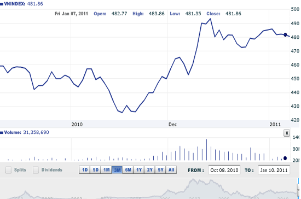Image resolution: width=301 pixels, height=199 pixels.
Task: Click the High value 483.86
Action: pos(157,14)
